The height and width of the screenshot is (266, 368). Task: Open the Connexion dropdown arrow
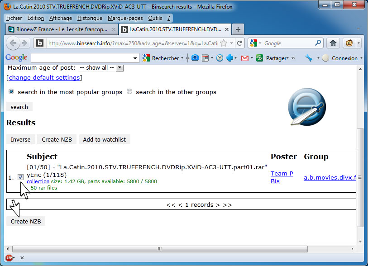361,58
